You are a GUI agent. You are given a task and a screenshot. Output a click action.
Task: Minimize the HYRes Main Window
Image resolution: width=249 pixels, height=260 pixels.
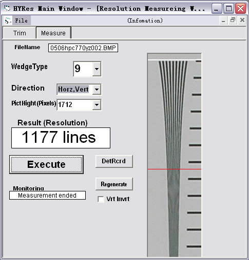217,9
